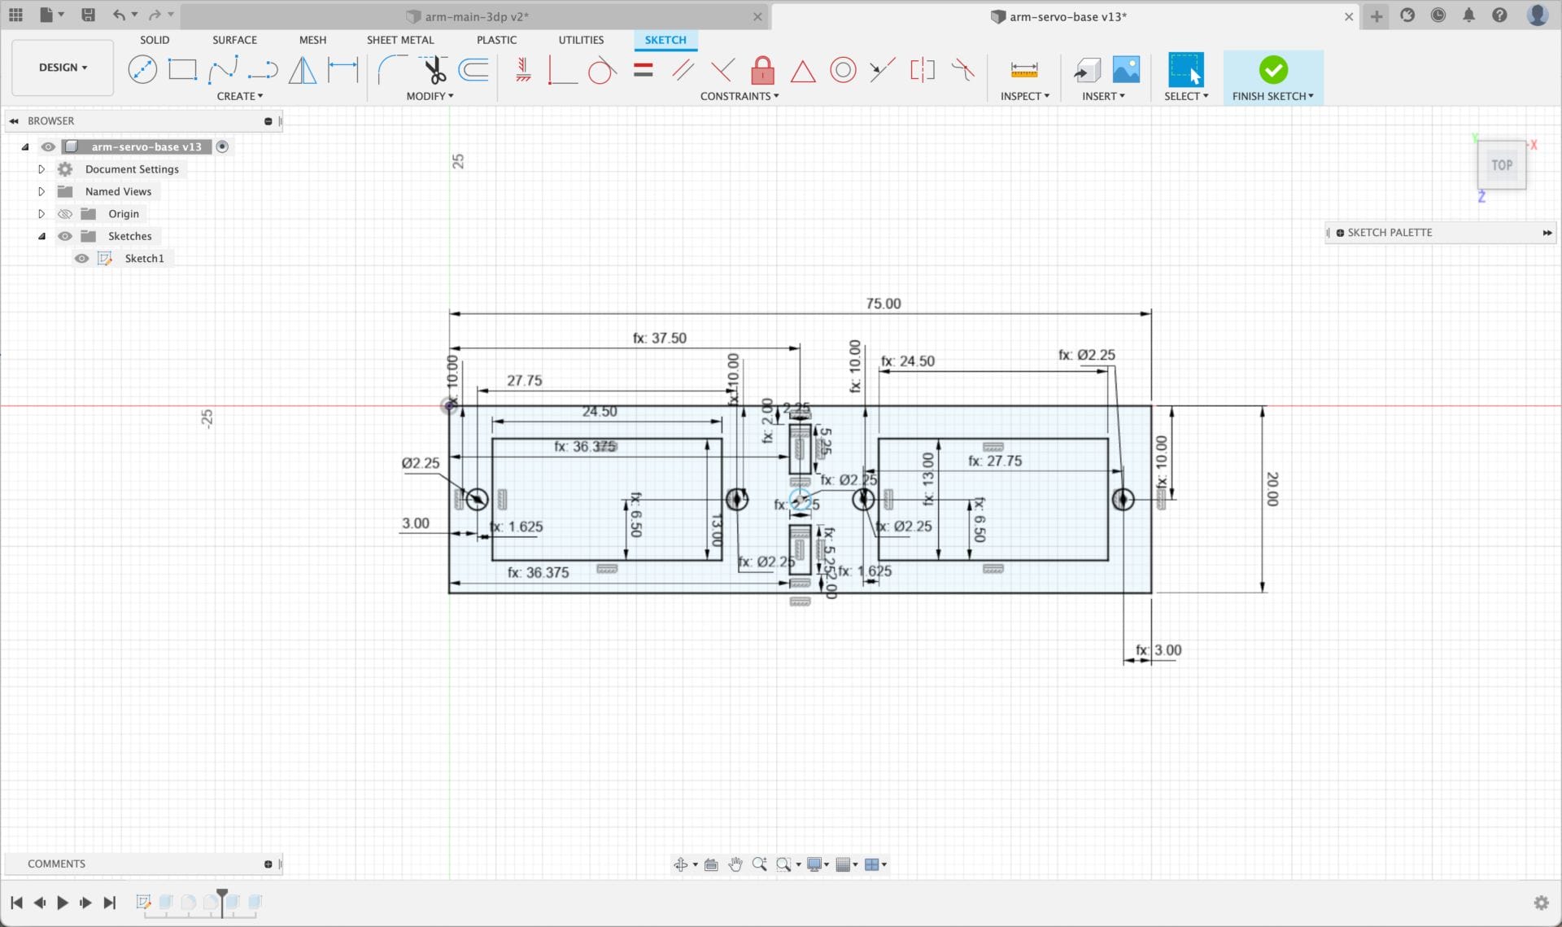Apply the Fix/UnFix lock constraint
This screenshot has height=927, width=1562.
762,72
